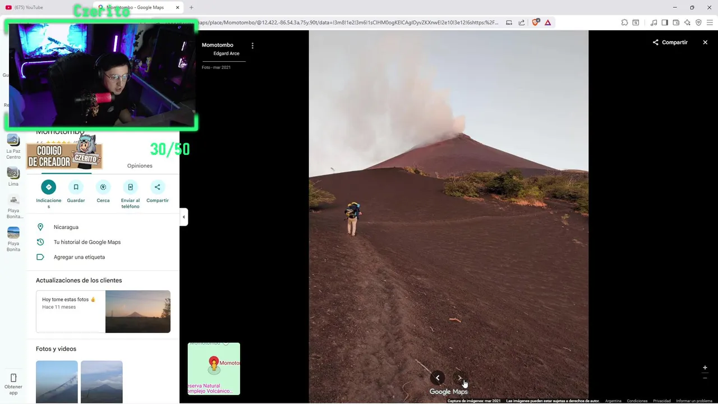
Task: Open browser extensions puzzle icon
Action: pyautogui.click(x=624, y=22)
